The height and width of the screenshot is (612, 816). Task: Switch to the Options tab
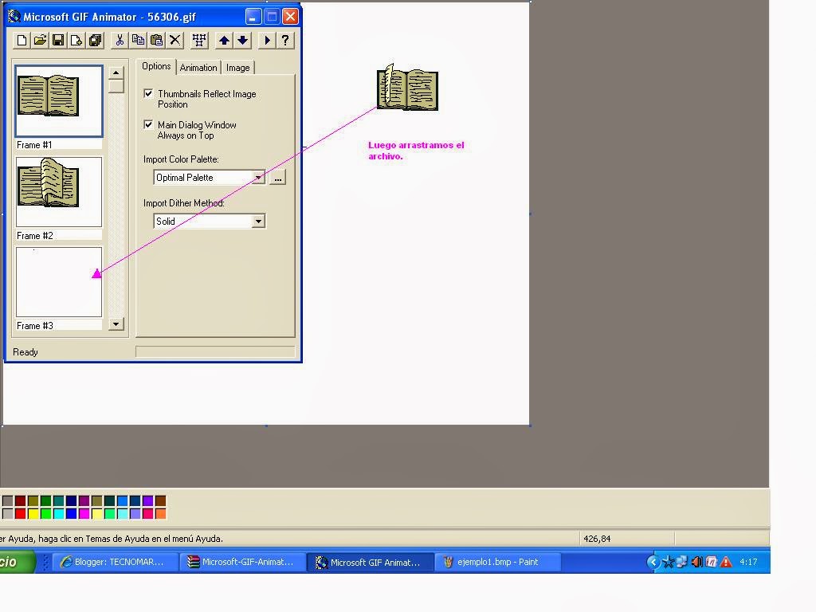(x=156, y=67)
